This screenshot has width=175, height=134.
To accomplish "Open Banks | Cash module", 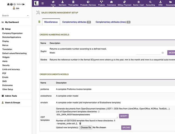I will coord(139,3).
